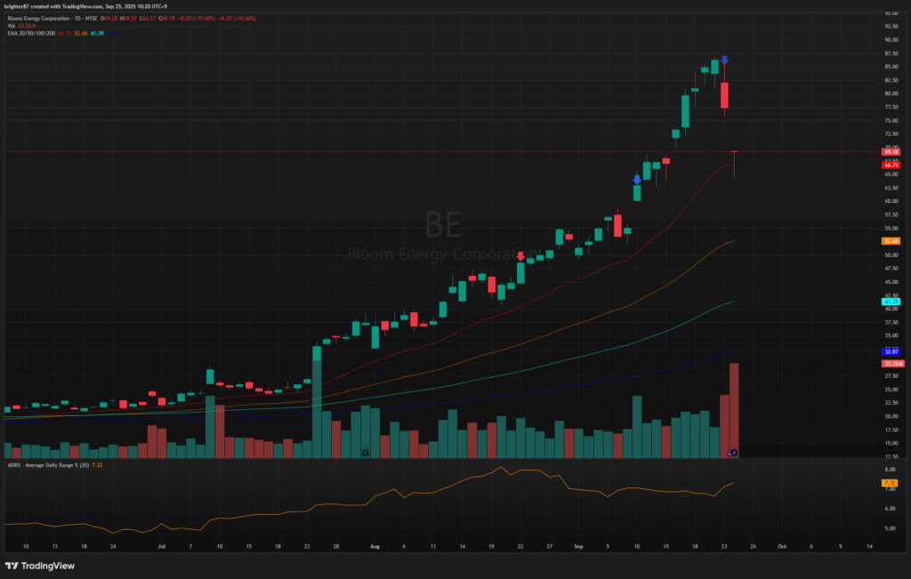911x579 pixels.
Task: Click the tallest red volume bar at far right
Action: tap(734, 411)
